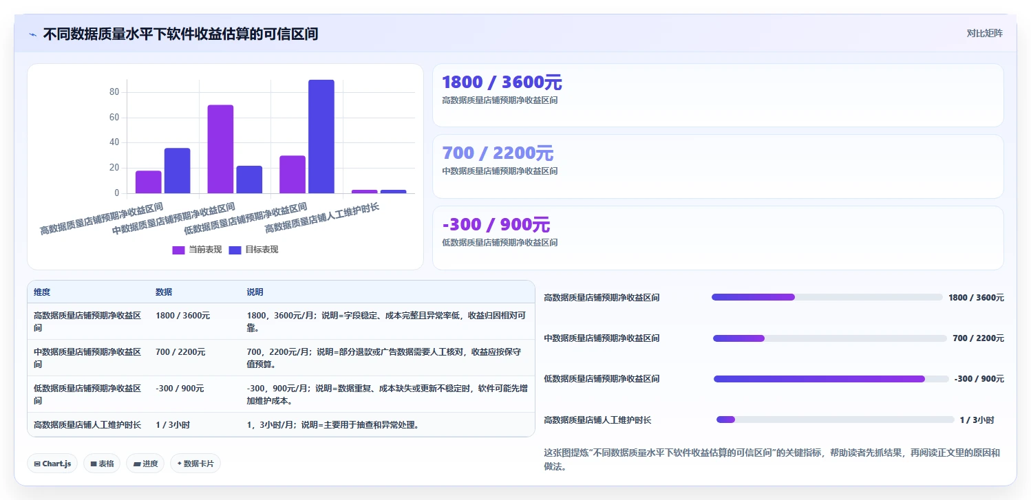Click the 表格 tag chip
This screenshot has width=1031, height=500.
pyautogui.click(x=102, y=464)
